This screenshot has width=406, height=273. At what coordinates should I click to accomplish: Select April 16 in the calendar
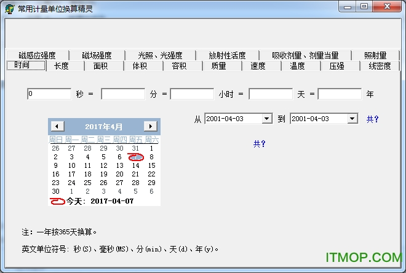(55, 174)
